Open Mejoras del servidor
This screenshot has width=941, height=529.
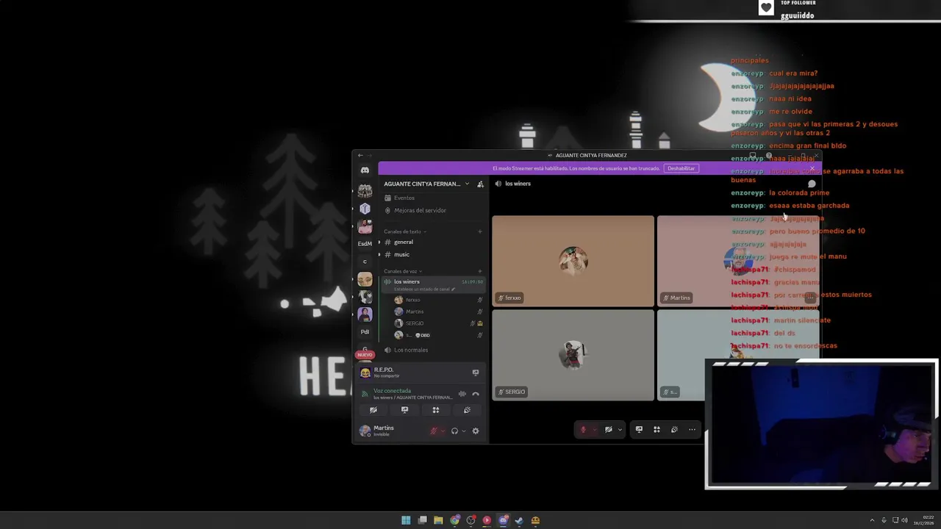[x=420, y=210]
